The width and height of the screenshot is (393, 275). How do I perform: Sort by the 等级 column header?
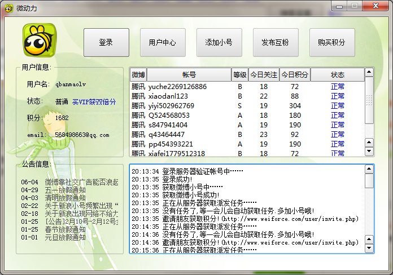coord(240,75)
